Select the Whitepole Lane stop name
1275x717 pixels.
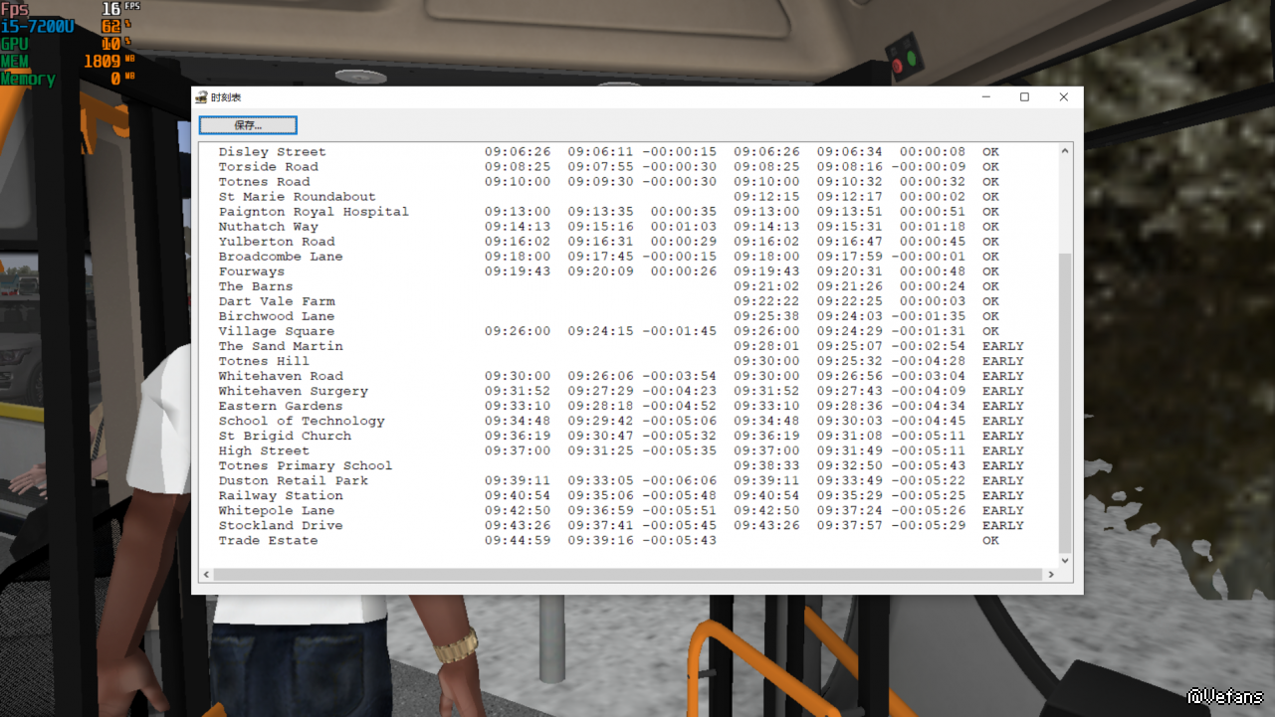[277, 510]
